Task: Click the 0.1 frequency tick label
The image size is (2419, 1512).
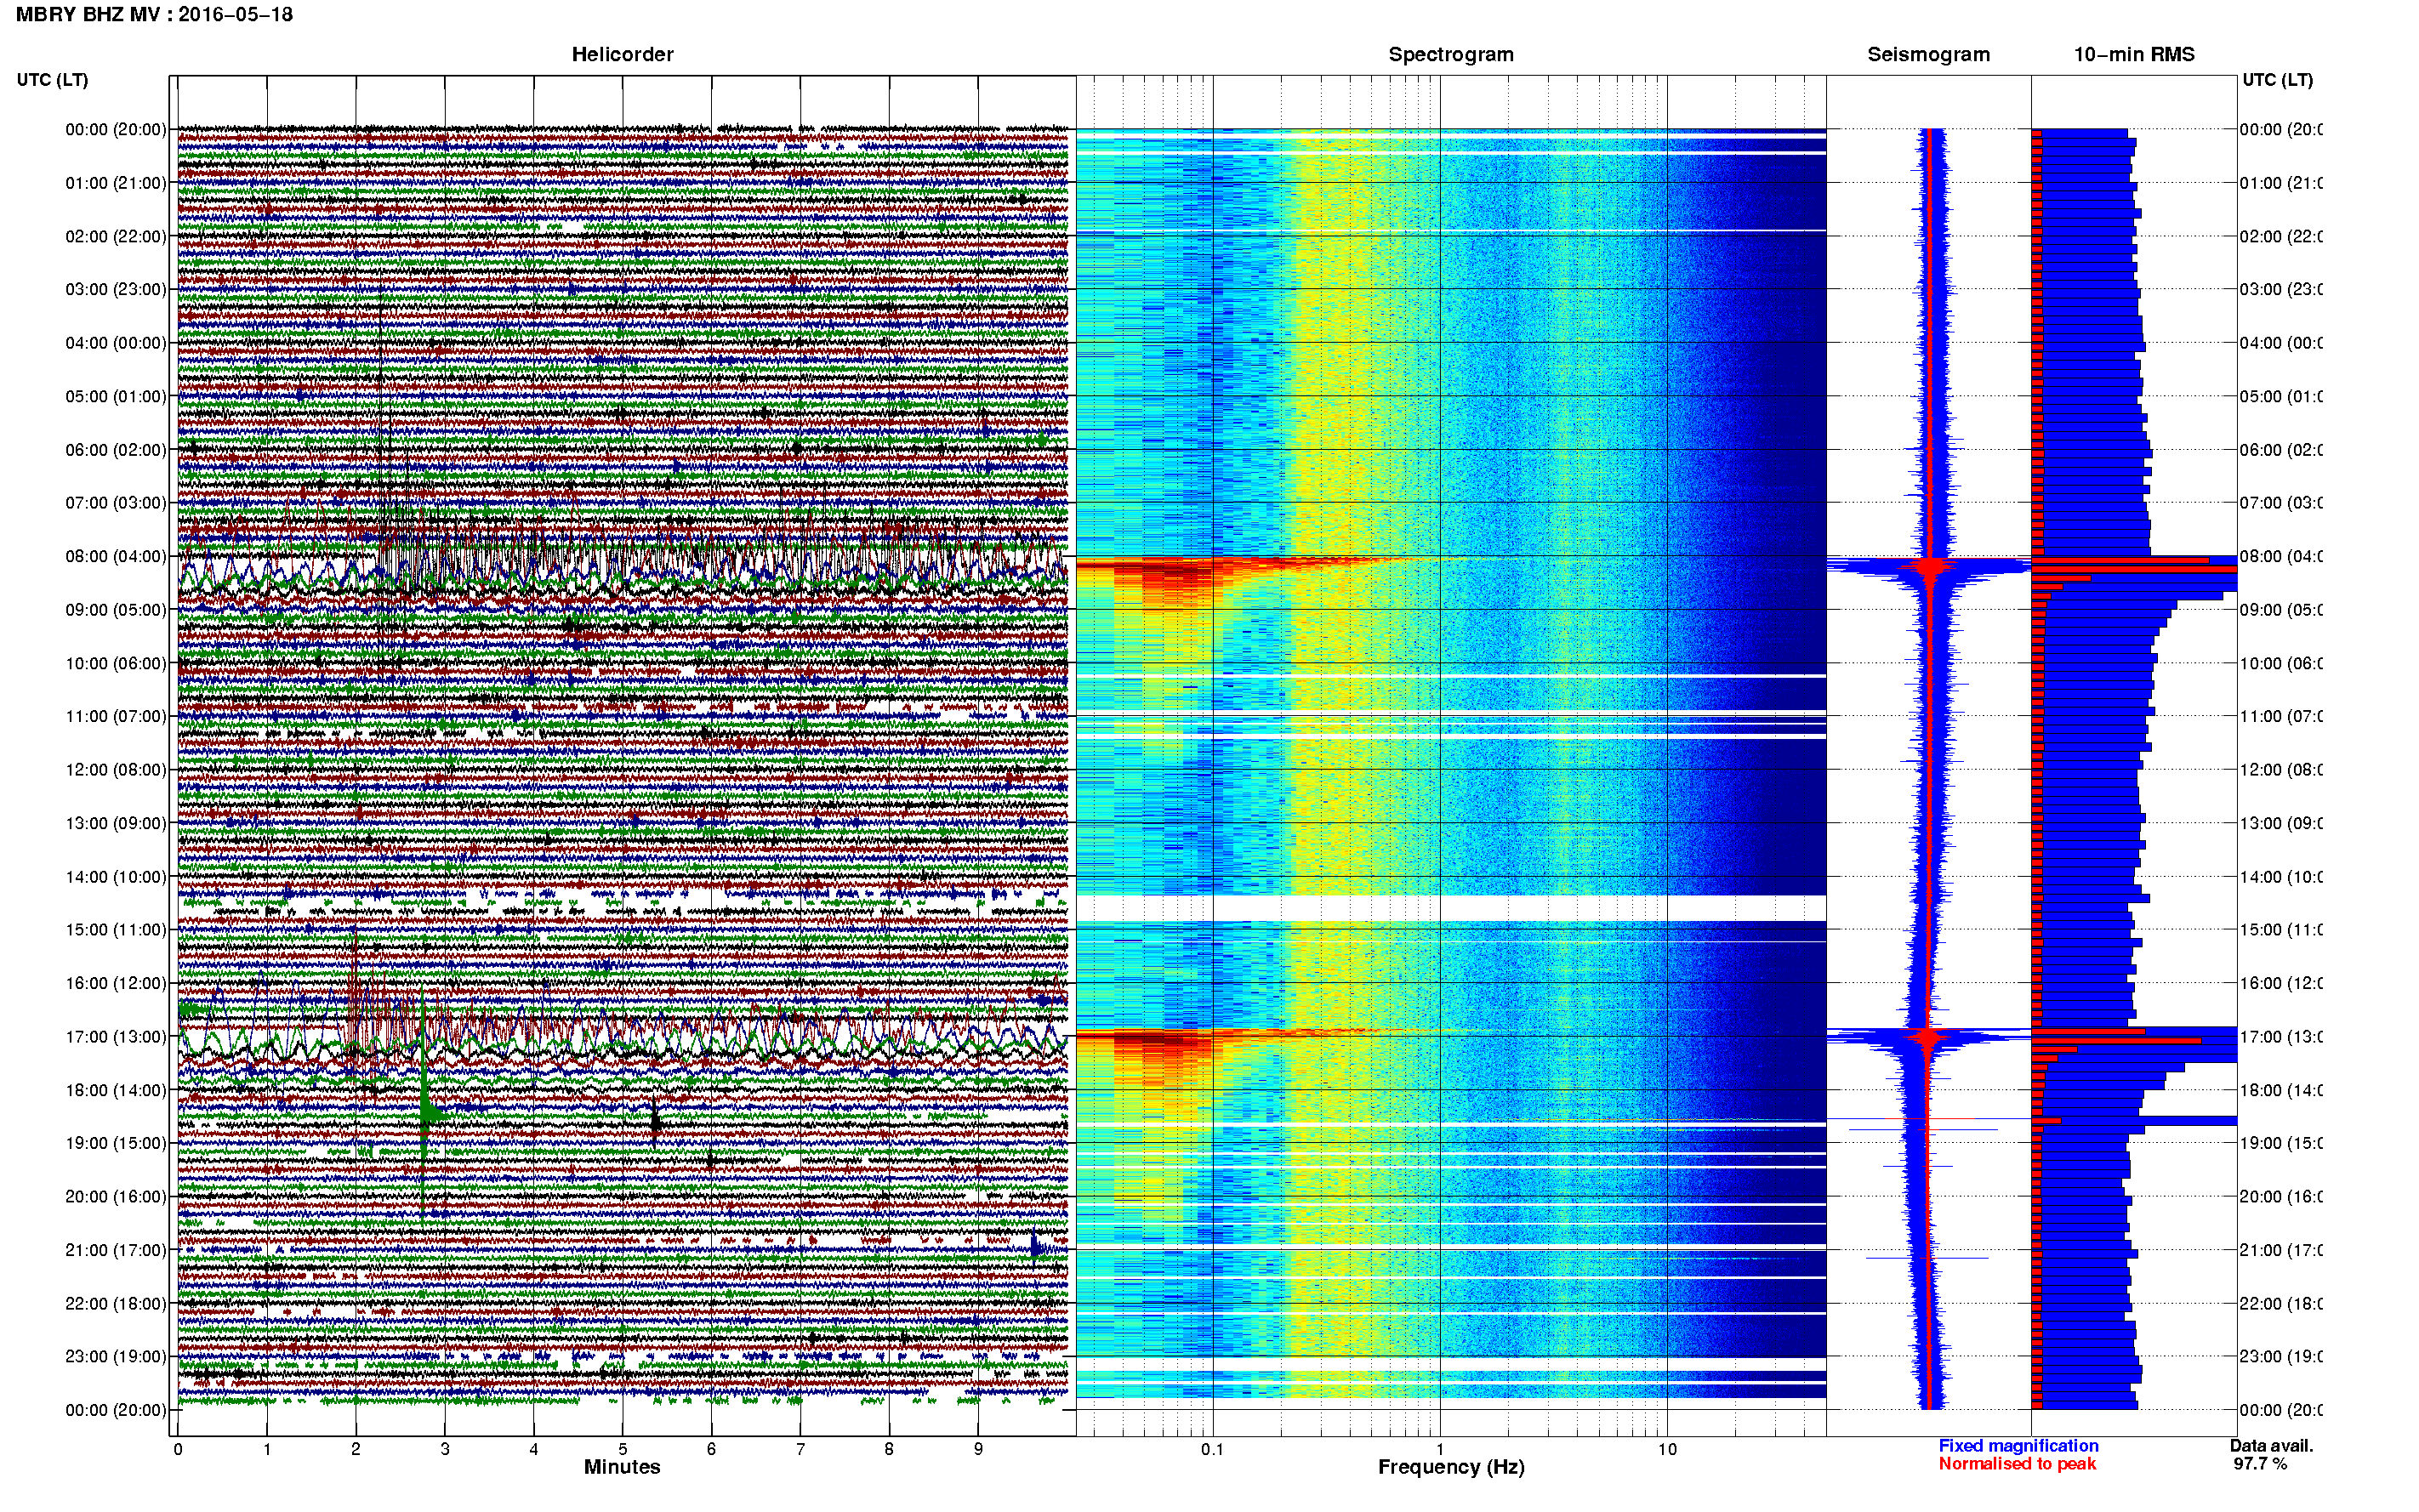Action: [1212, 1449]
